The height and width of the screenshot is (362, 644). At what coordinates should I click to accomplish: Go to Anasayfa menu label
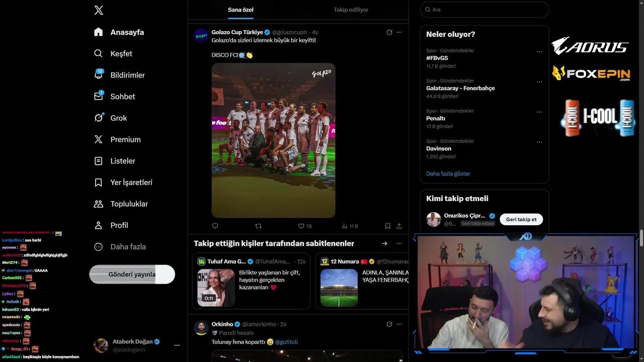(127, 32)
